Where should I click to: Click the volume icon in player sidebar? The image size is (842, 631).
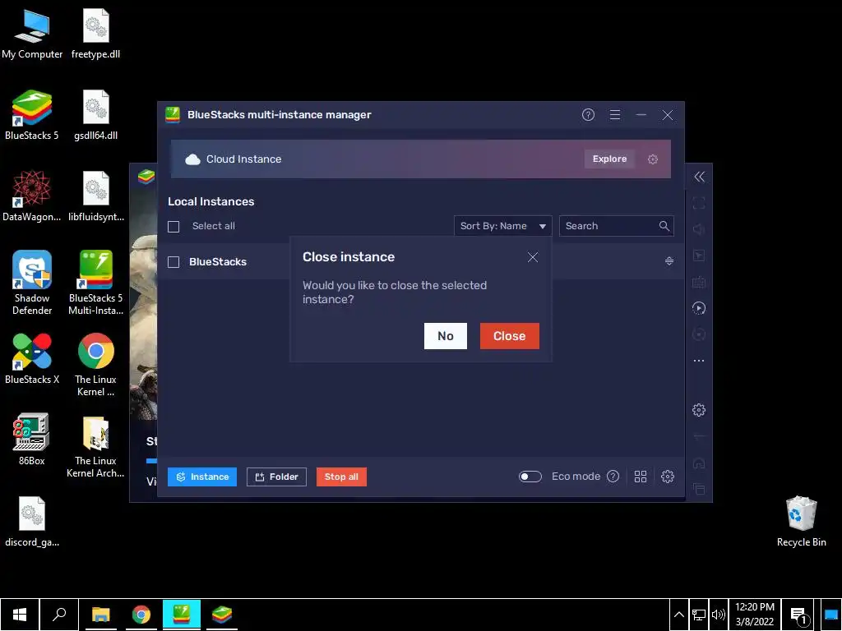(x=699, y=229)
